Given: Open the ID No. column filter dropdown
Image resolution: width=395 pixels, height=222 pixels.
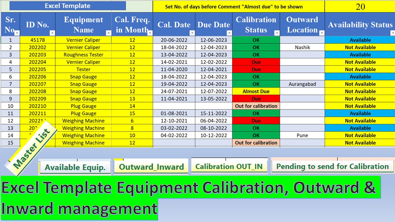Looking at the screenshot, I should pyautogui.click(x=52, y=33).
